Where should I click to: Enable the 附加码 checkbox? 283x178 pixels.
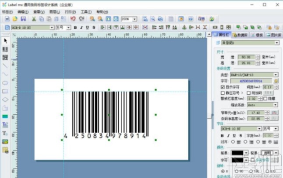click(x=248, y=93)
